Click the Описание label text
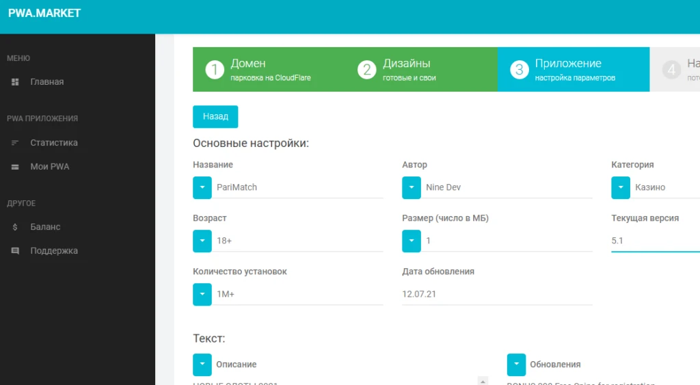The height and width of the screenshot is (385, 700). [236, 364]
